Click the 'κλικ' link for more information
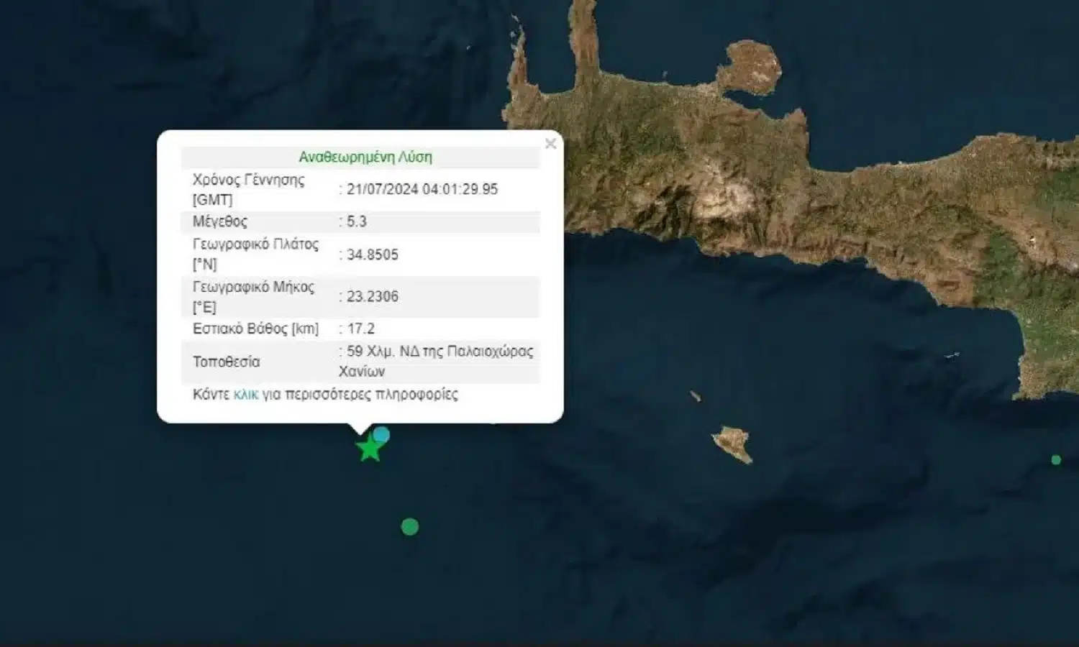The image size is (1079, 647). (245, 395)
